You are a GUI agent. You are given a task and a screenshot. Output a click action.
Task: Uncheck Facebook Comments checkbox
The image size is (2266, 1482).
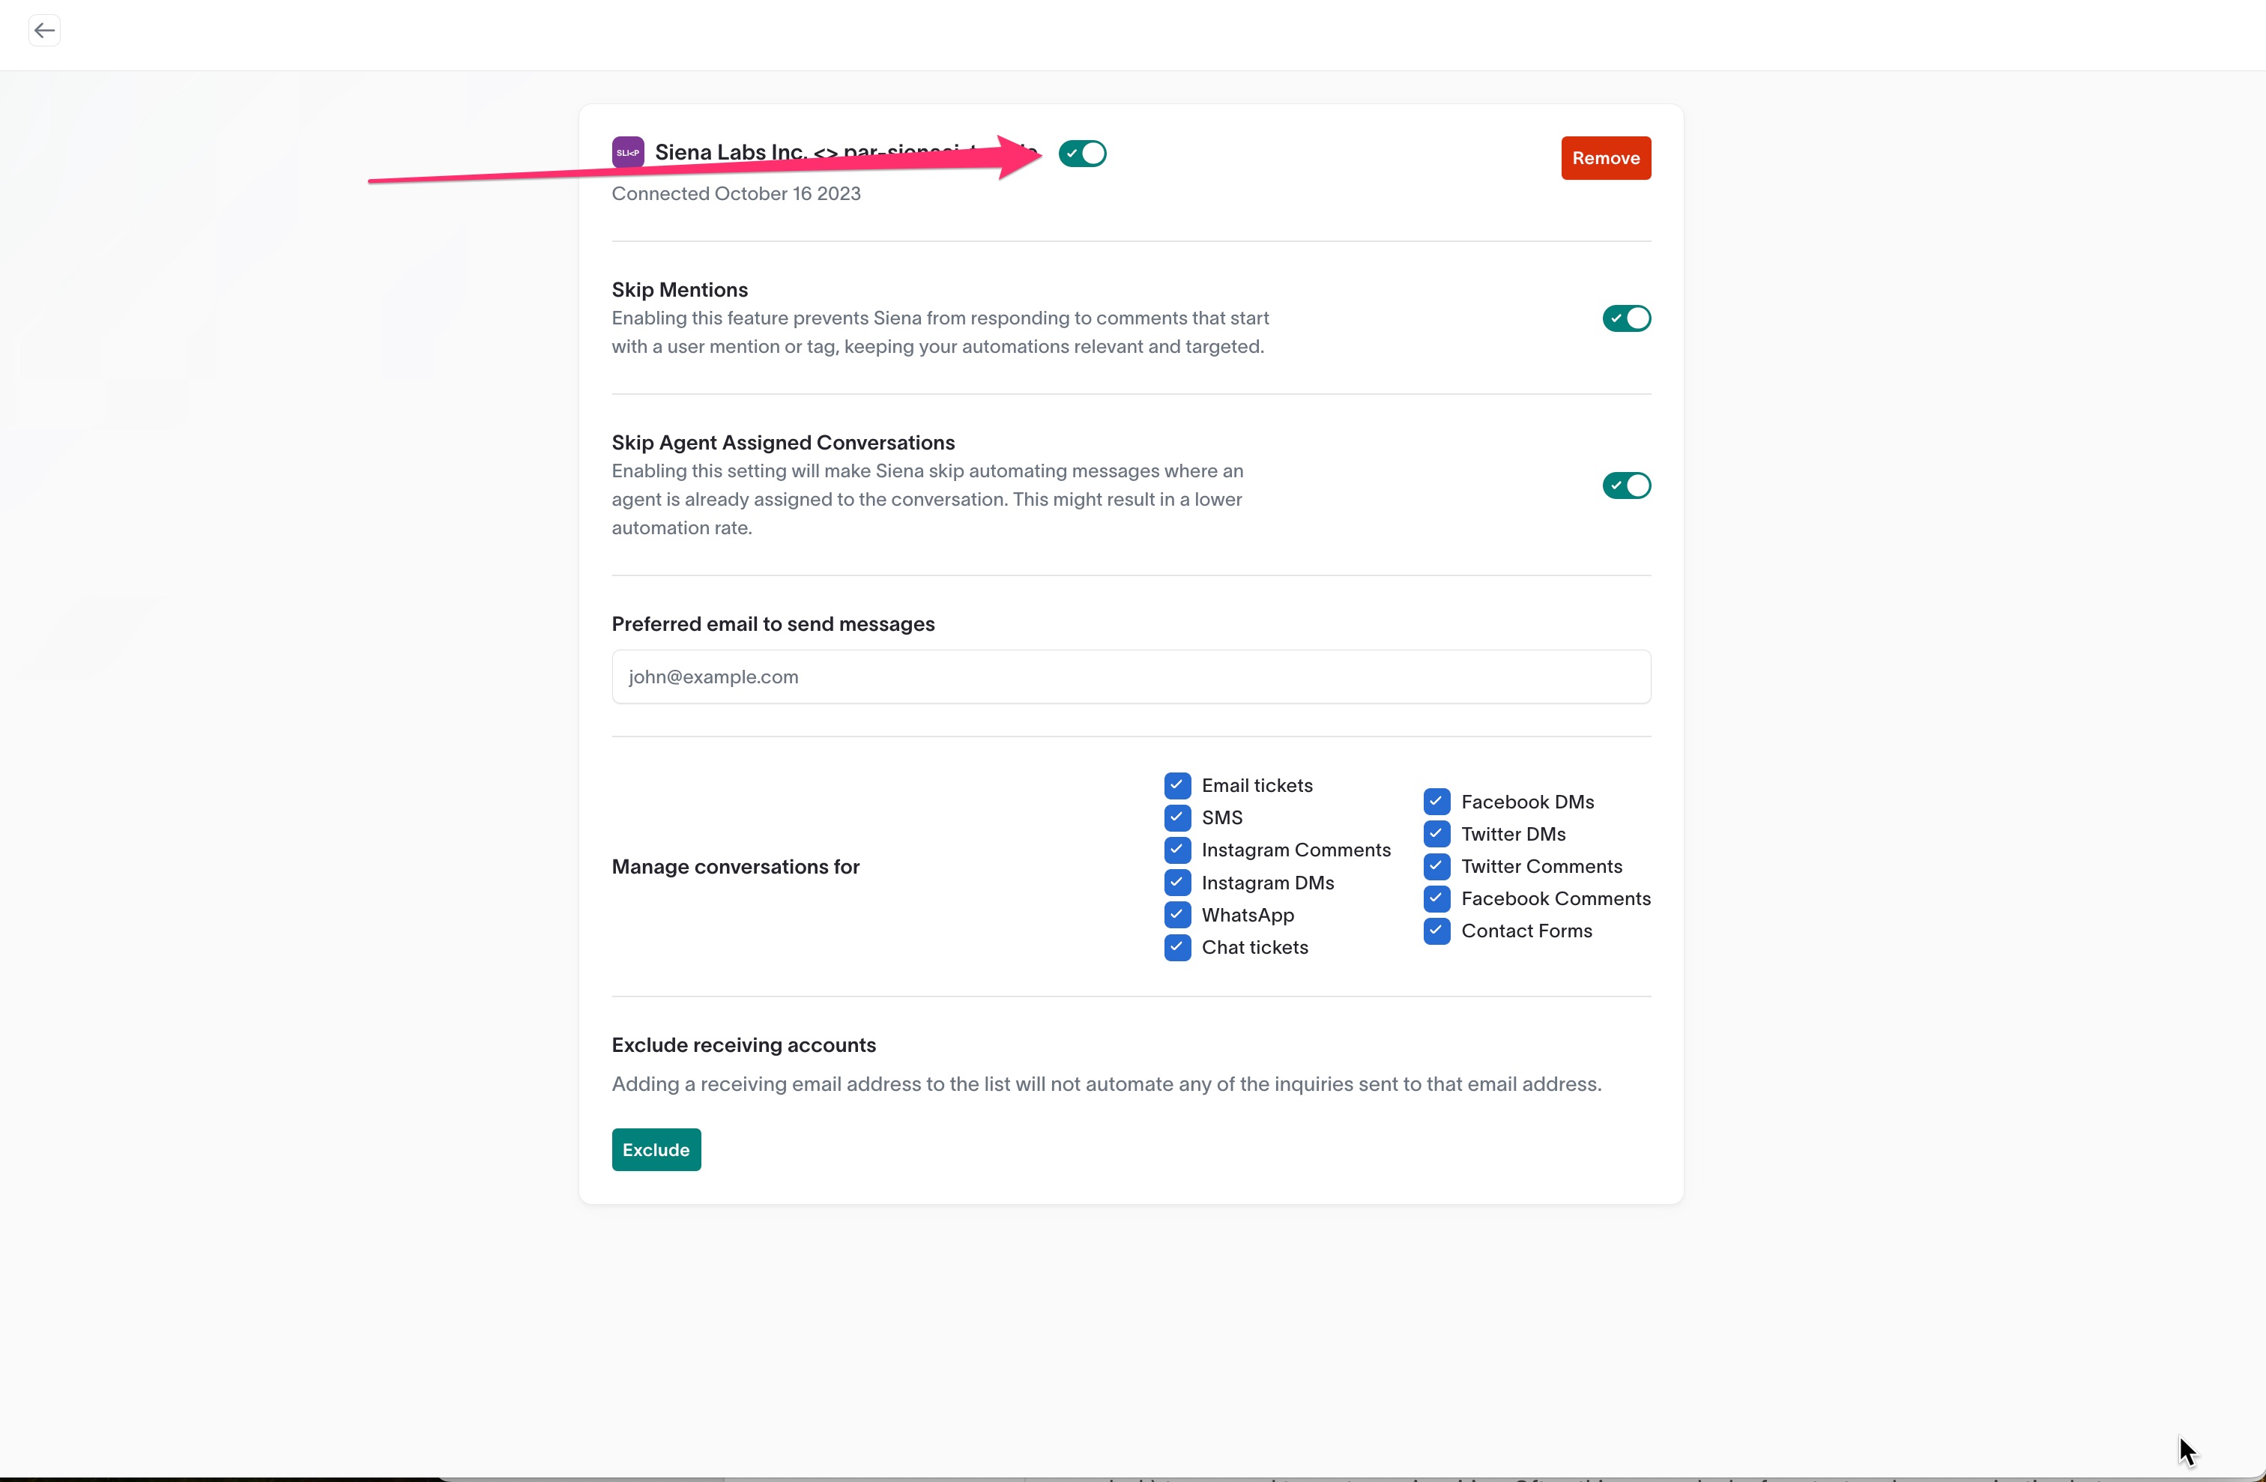coord(1436,898)
